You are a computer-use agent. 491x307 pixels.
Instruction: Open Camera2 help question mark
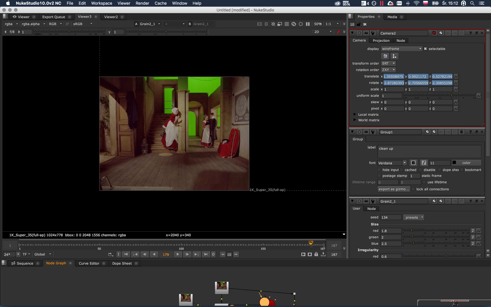pos(470,33)
